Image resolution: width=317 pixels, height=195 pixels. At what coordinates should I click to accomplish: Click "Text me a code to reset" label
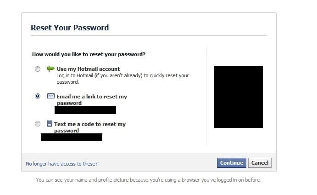tap(90, 124)
